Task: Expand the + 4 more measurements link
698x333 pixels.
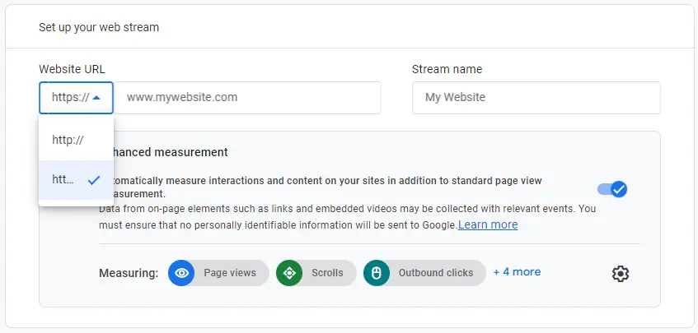Action: (517, 272)
